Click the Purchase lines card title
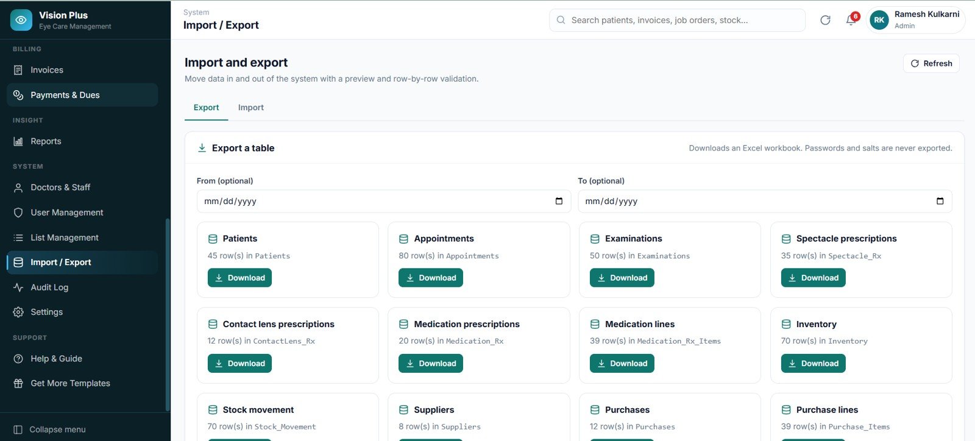The width and height of the screenshot is (975, 441). tap(827, 410)
